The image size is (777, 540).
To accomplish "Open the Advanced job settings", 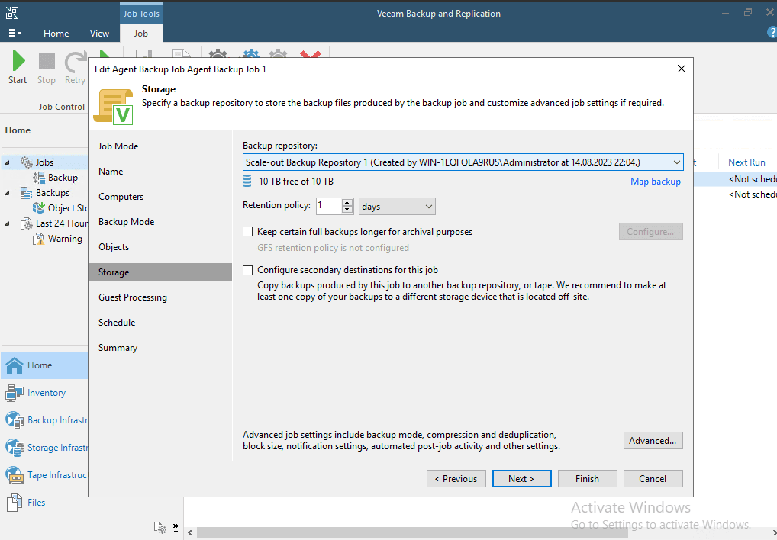I will click(x=653, y=440).
